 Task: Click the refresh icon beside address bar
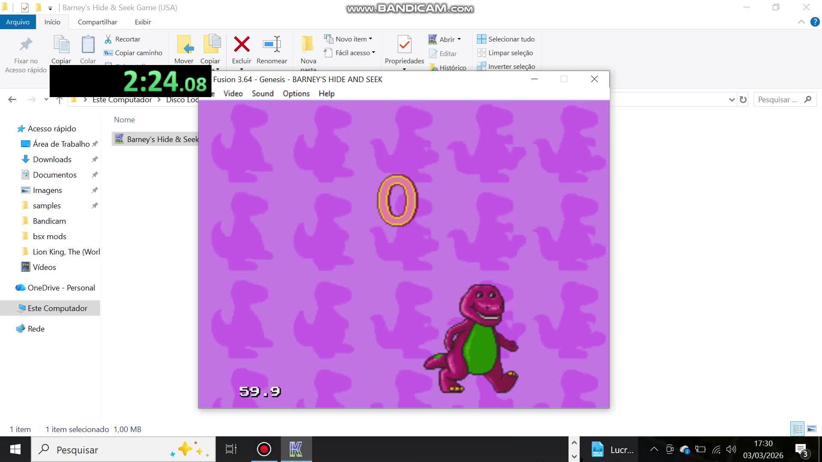pos(743,100)
